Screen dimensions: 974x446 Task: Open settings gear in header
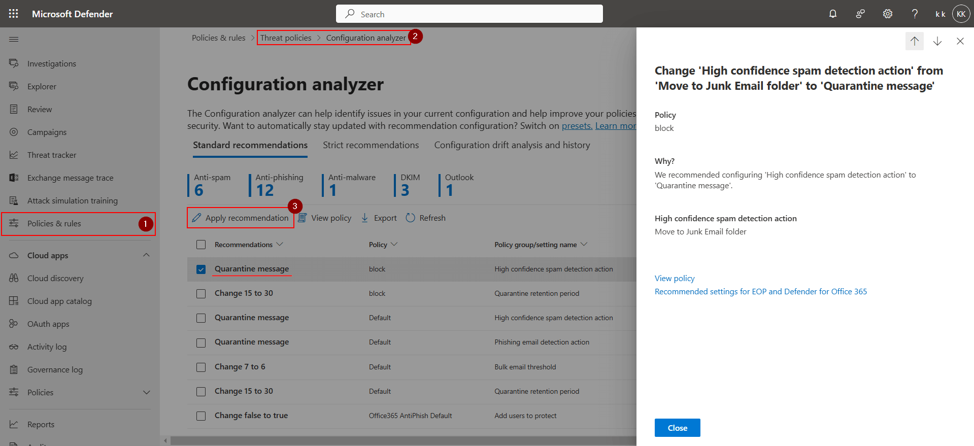click(x=887, y=14)
